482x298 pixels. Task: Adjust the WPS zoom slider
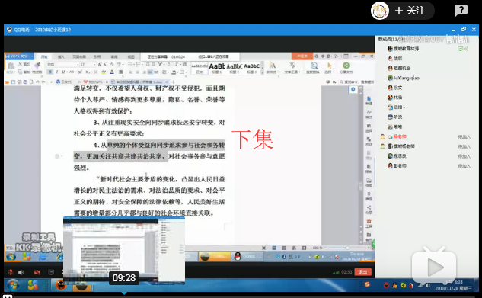click(347, 248)
